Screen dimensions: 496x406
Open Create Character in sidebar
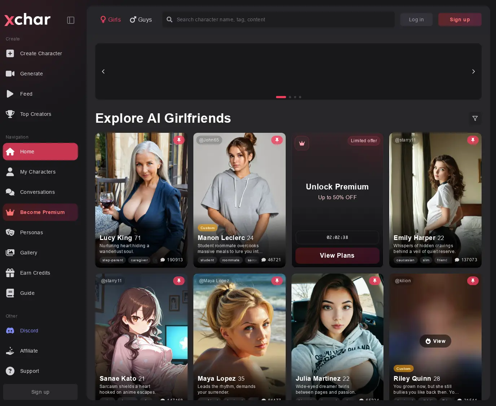(41, 53)
